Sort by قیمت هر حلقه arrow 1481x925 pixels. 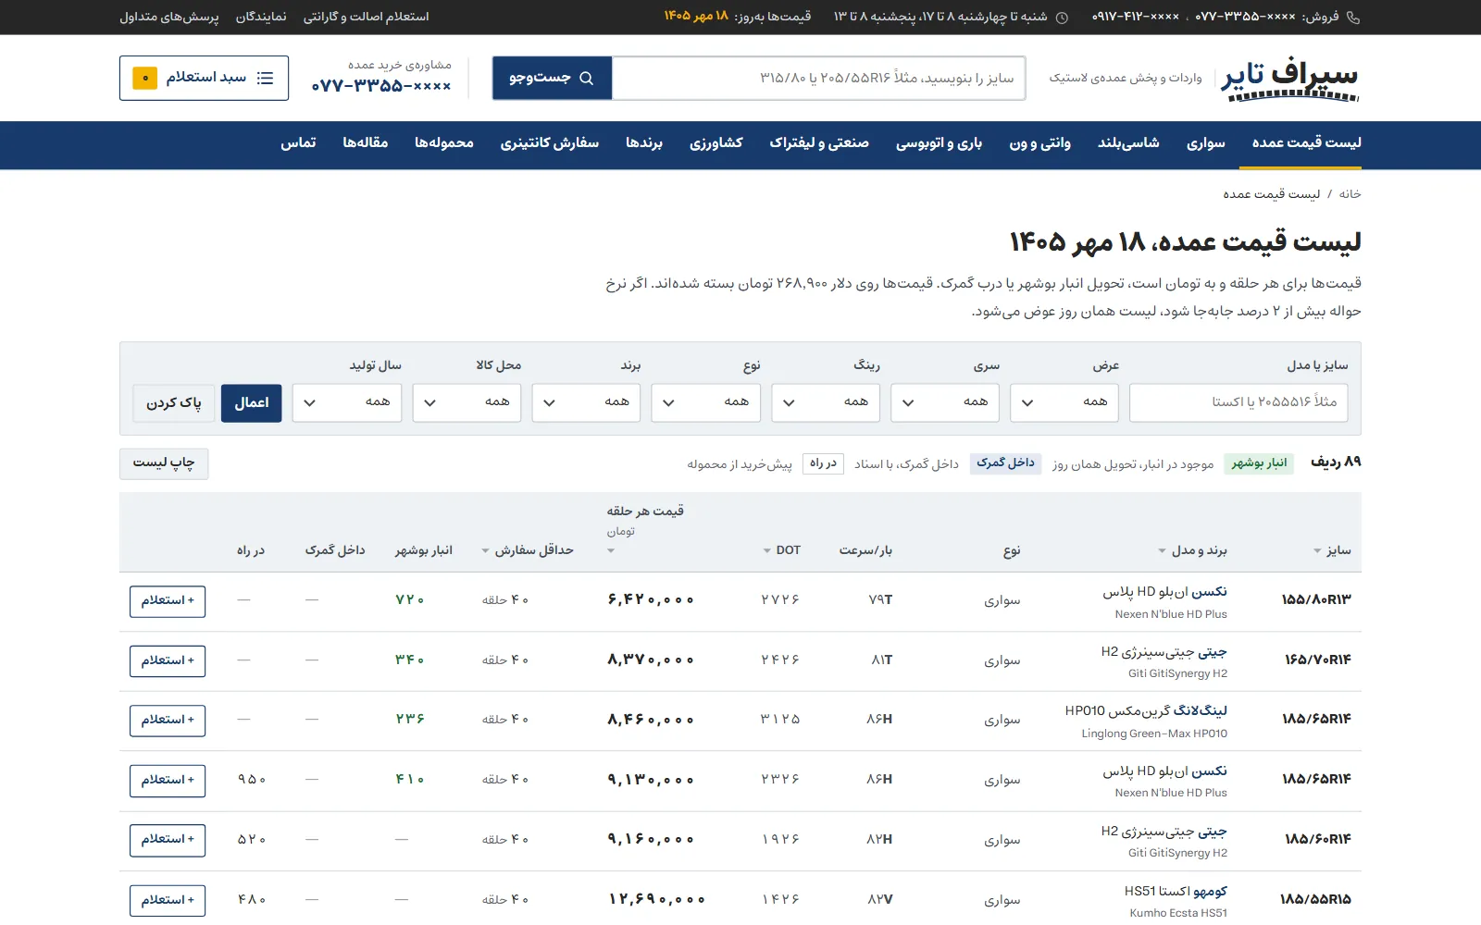611,551
